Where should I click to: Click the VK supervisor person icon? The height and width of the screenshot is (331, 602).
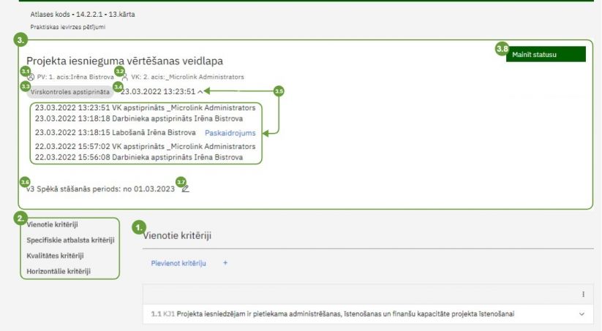tap(124, 77)
